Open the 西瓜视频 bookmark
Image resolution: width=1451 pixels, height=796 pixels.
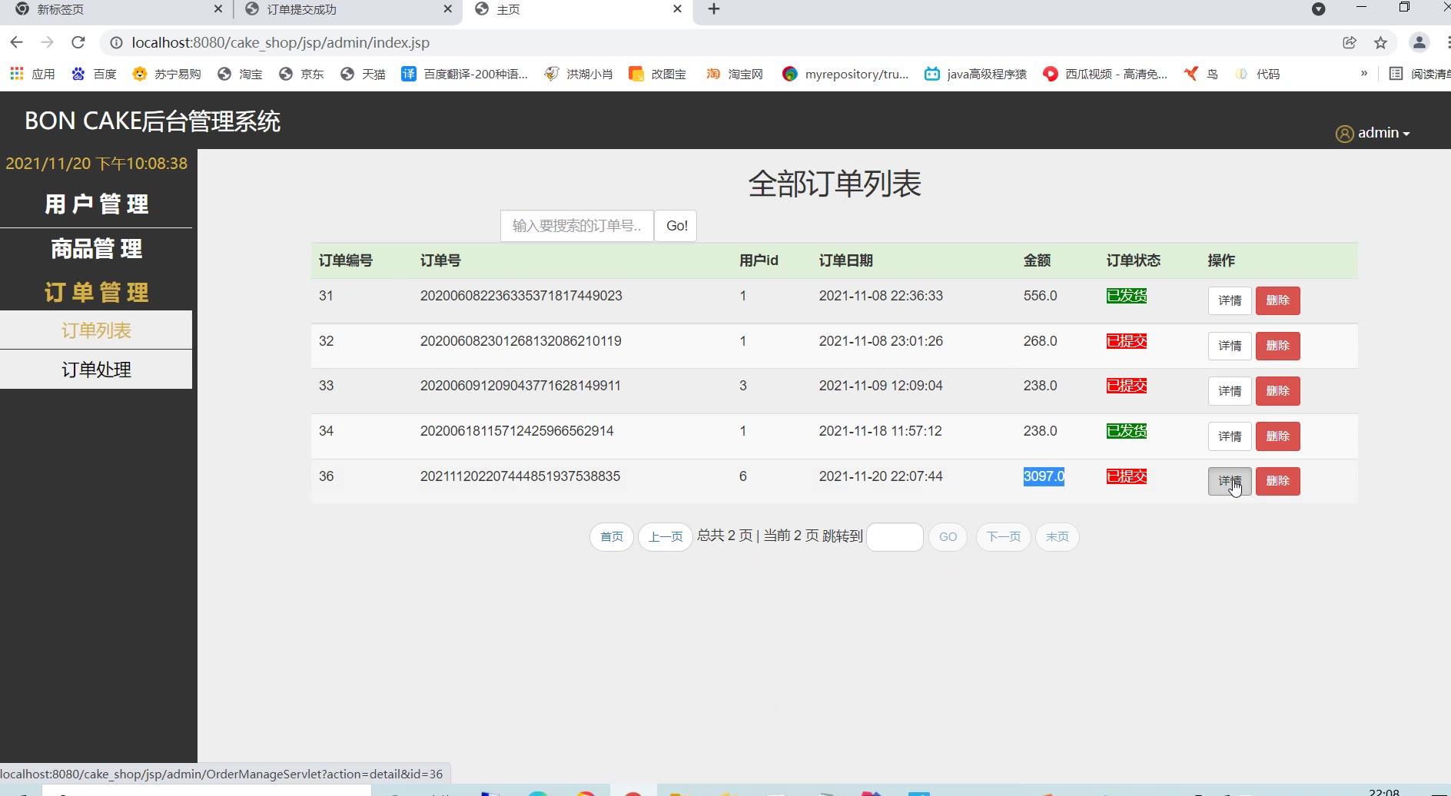coord(1105,74)
